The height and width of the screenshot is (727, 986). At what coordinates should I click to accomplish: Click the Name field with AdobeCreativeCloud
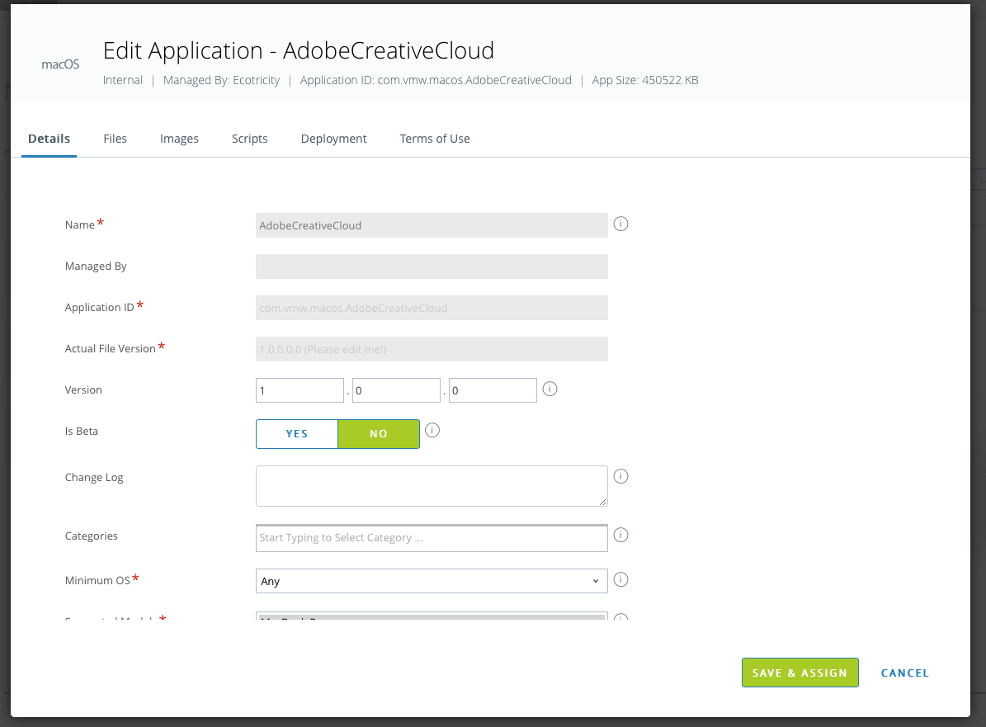(432, 225)
